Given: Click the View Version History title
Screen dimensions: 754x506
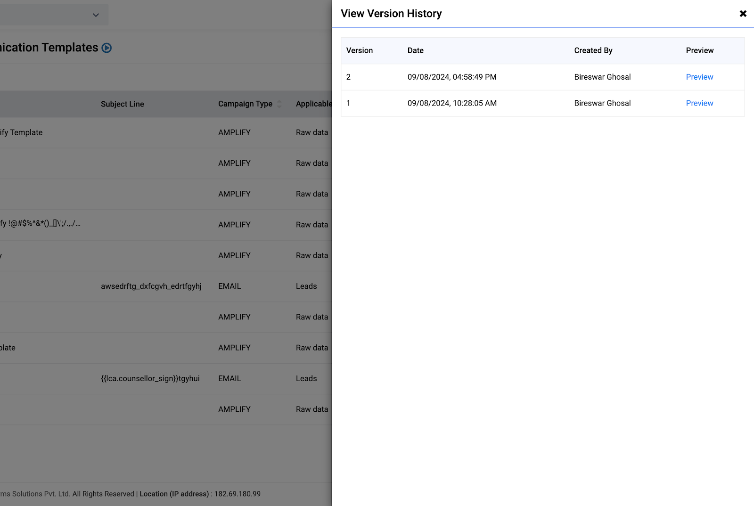Looking at the screenshot, I should [391, 14].
